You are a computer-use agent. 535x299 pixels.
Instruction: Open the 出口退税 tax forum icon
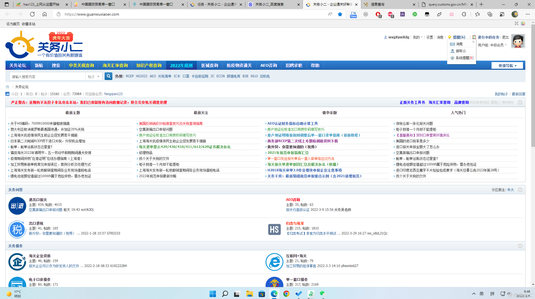click(x=17, y=229)
